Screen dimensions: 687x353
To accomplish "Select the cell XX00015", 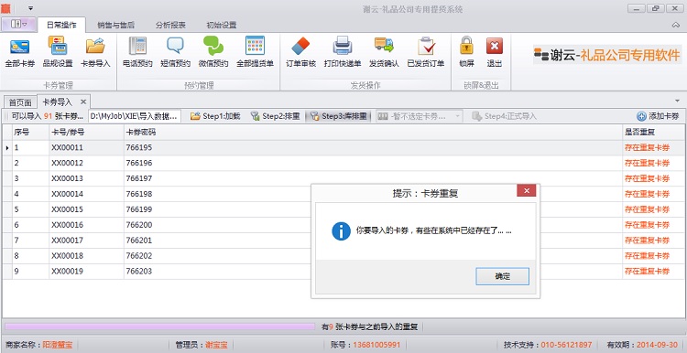I will (86, 209).
